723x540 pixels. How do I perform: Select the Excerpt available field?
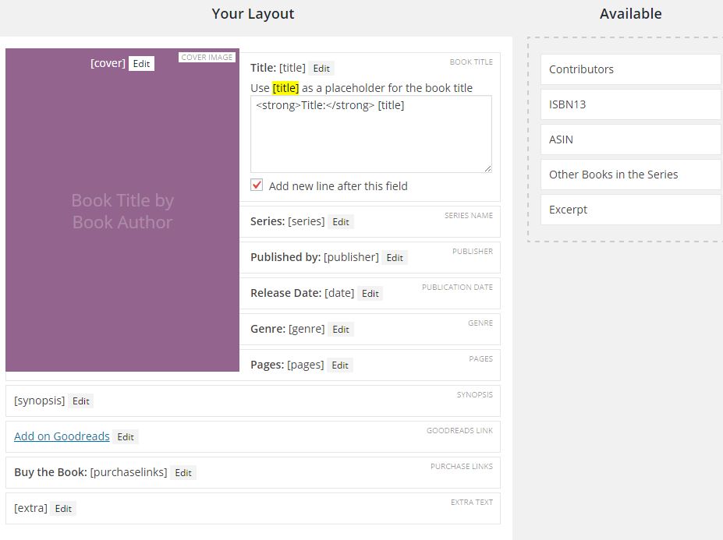pos(631,210)
